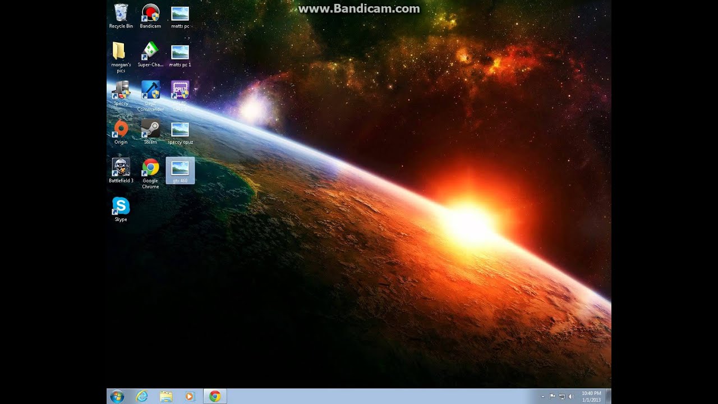
Task: Open the volume speaker tray icon
Action: pos(572,397)
